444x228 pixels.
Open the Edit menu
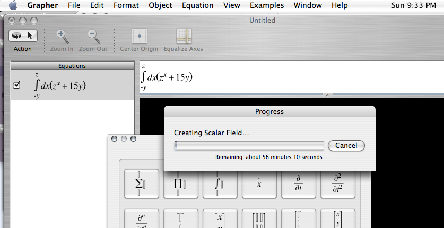click(97, 5)
